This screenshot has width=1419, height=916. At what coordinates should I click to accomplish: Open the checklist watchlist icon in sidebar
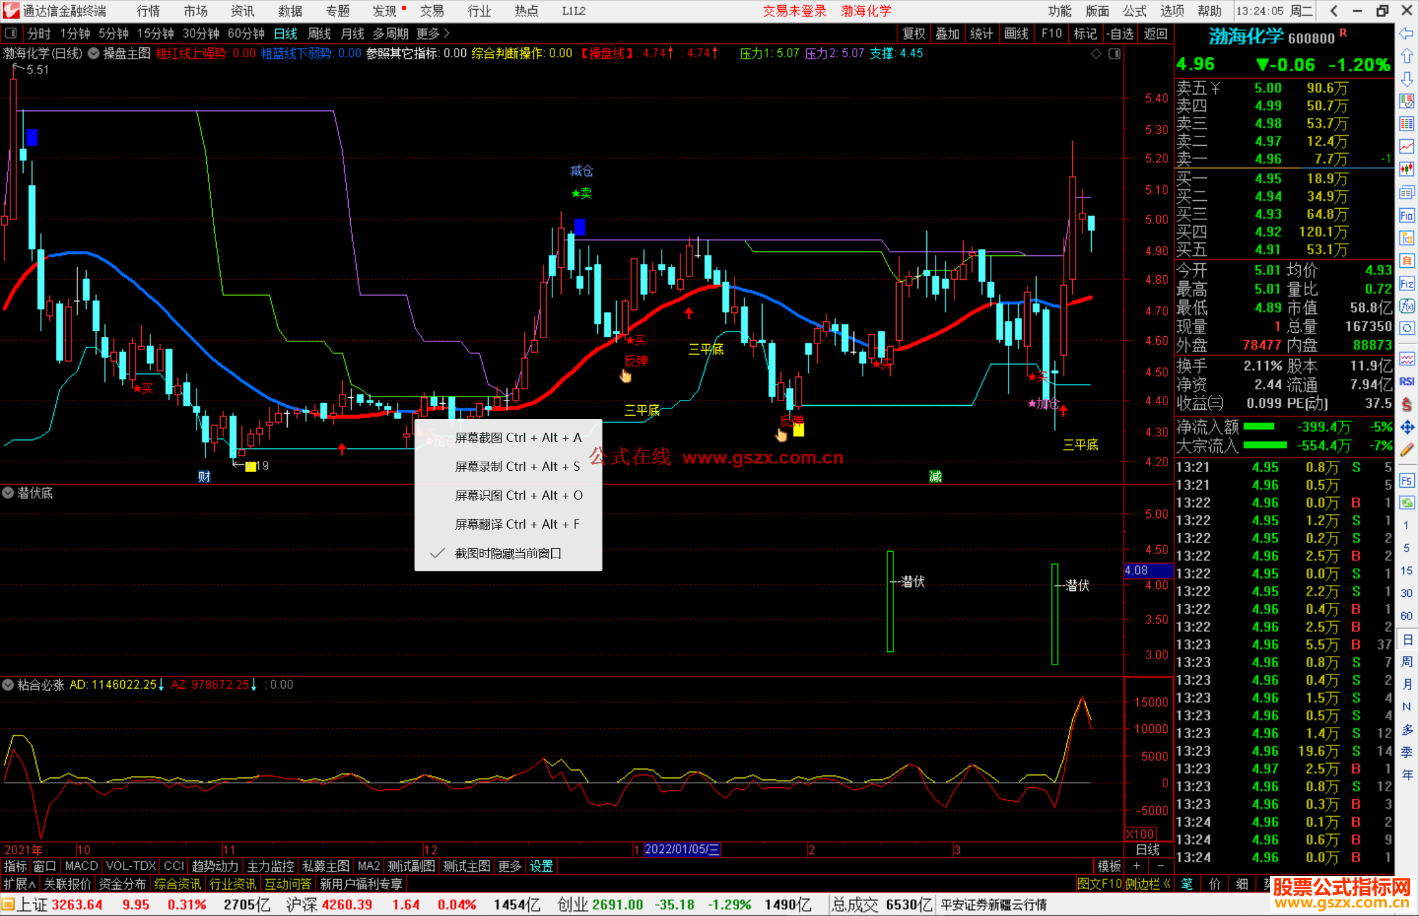coord(1407,101)
